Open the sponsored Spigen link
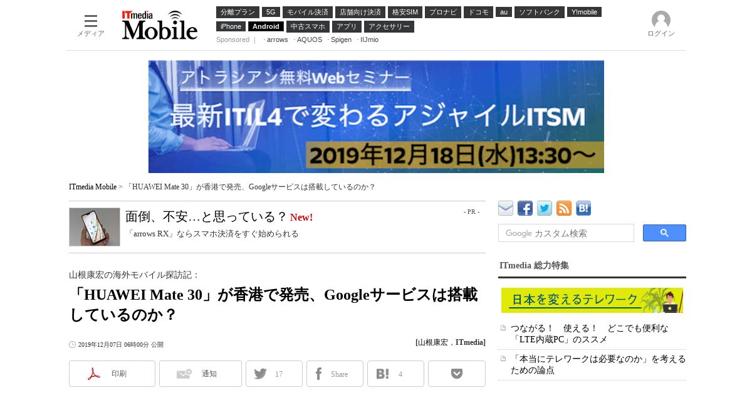The width and height of the screenshot is (752, 395). click(x=341, y=39)
